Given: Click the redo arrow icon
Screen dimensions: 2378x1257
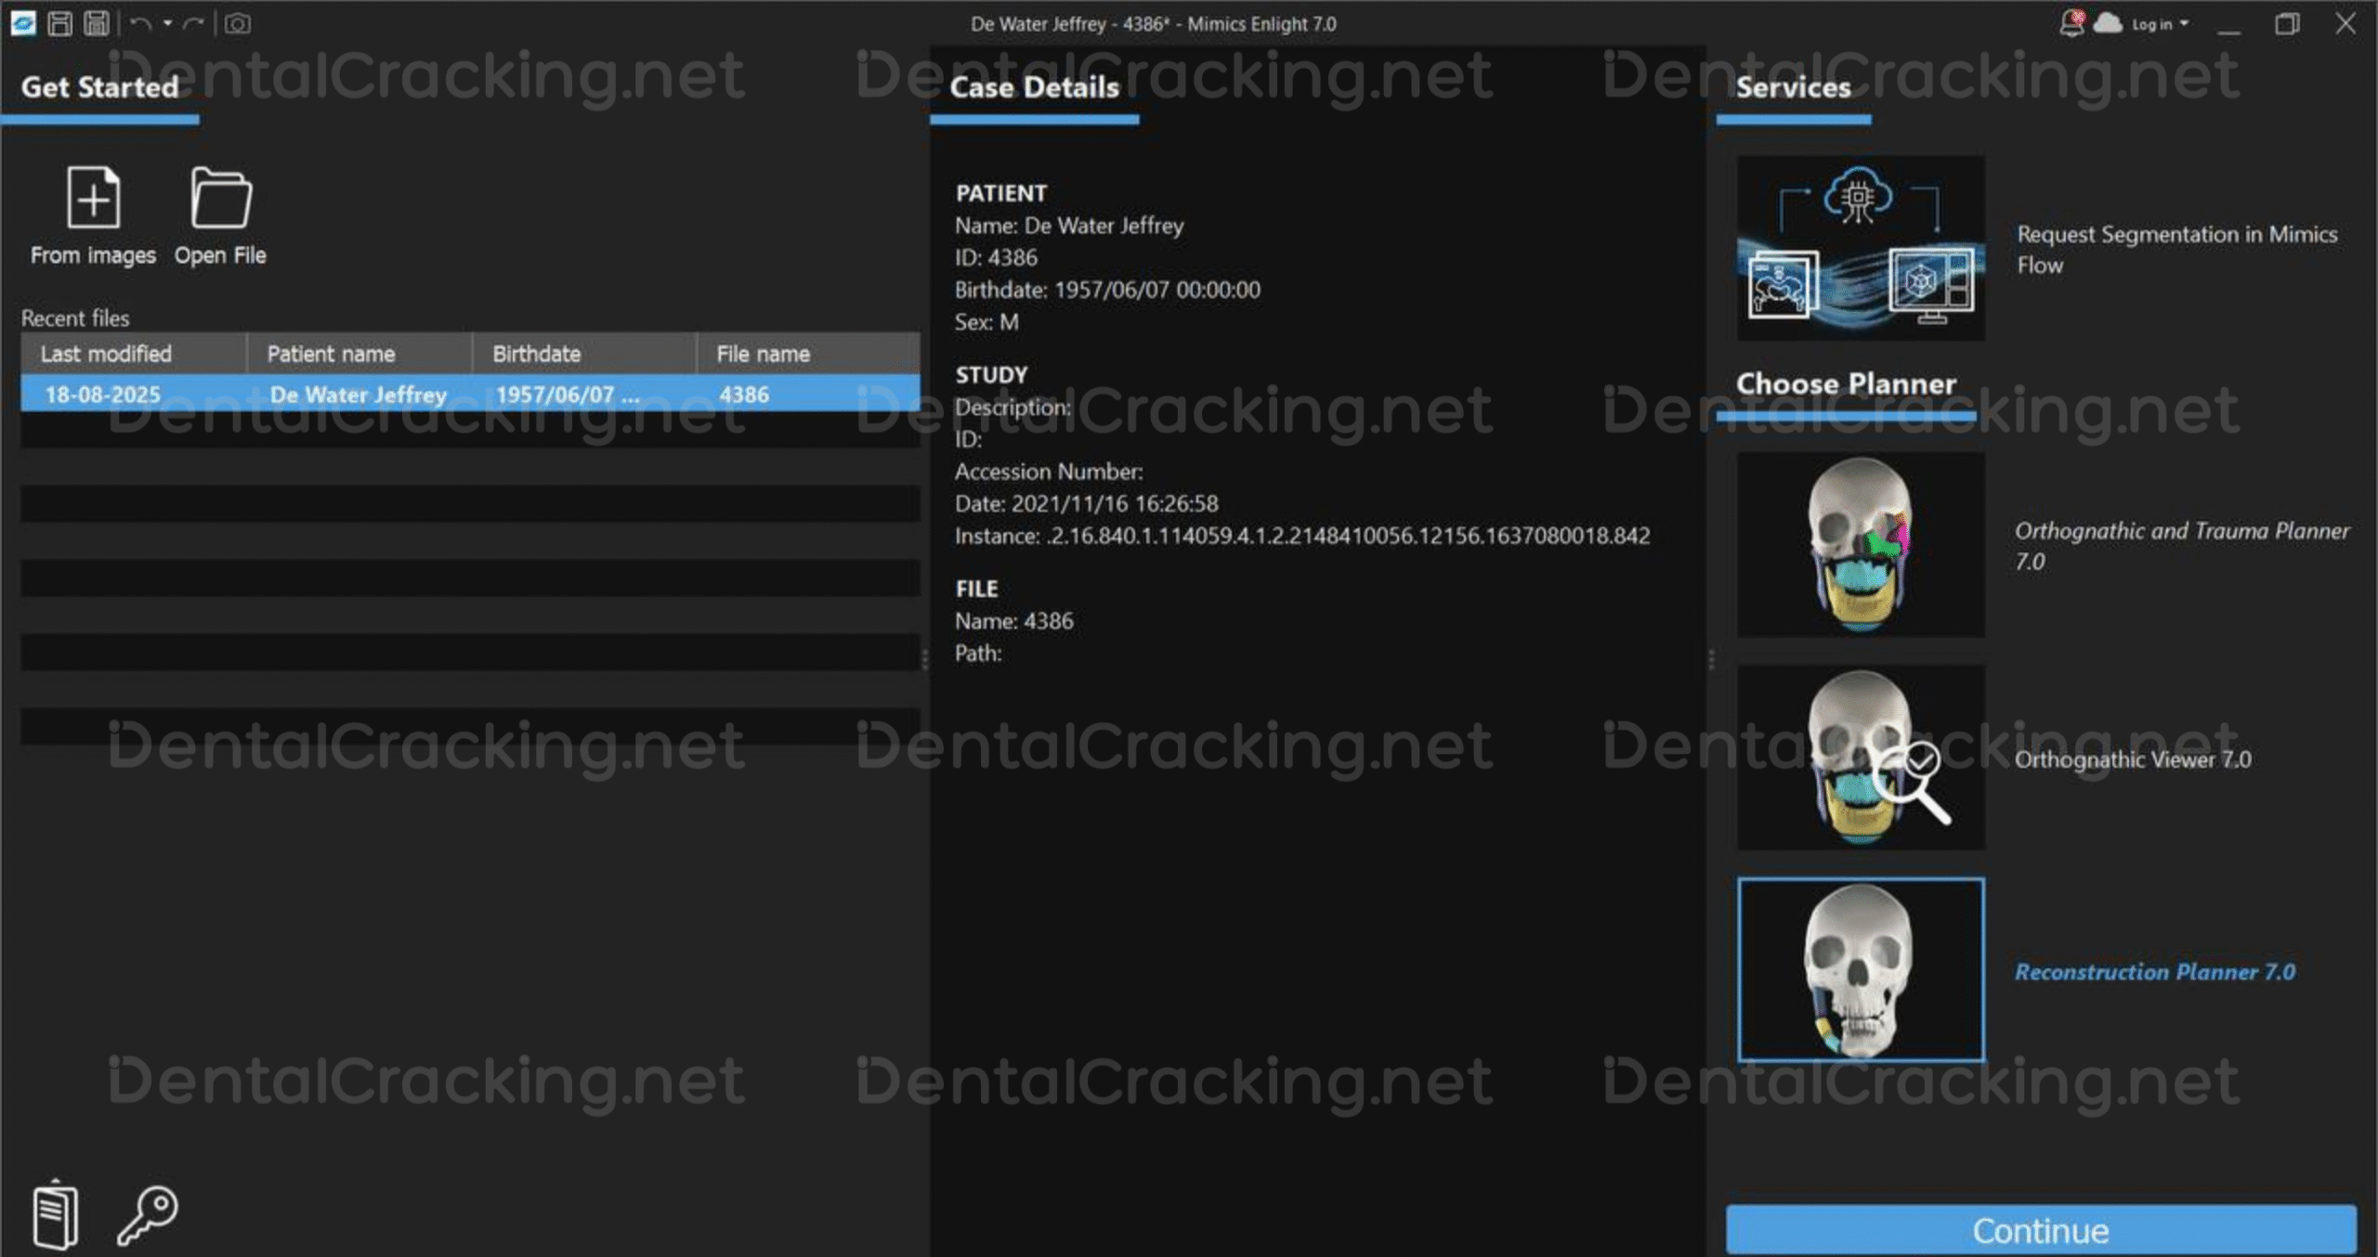Looking at the screenshot, I should click(x=193, y=23).
